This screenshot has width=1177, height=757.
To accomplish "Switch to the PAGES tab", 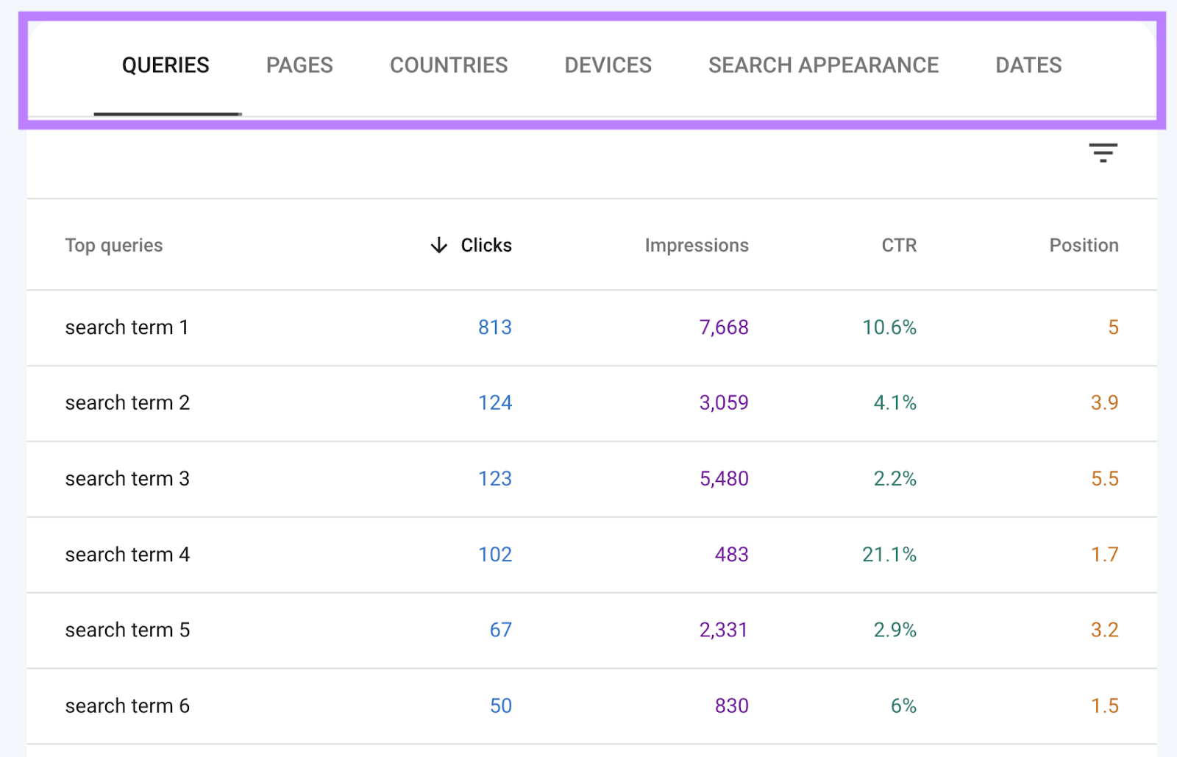I will click(x=299, y=65).
